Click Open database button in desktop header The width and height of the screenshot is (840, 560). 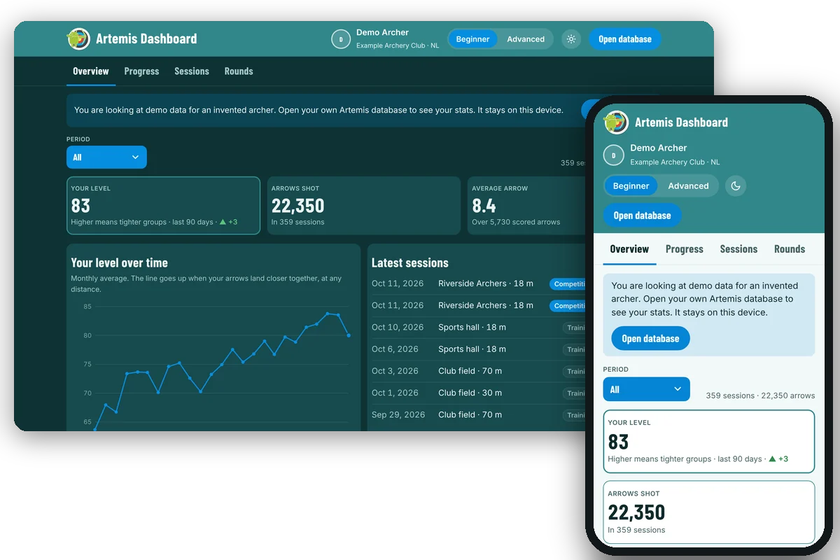(625, 39)
